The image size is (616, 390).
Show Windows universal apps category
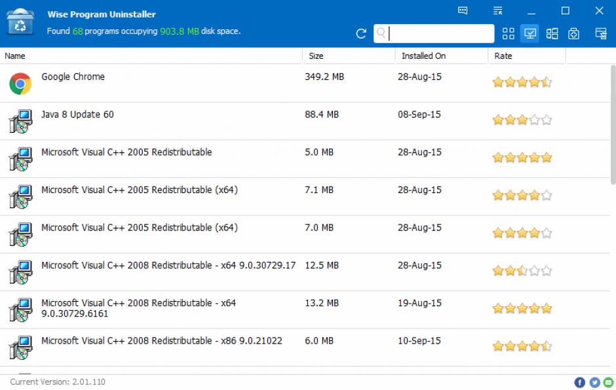tap(552, 34)
